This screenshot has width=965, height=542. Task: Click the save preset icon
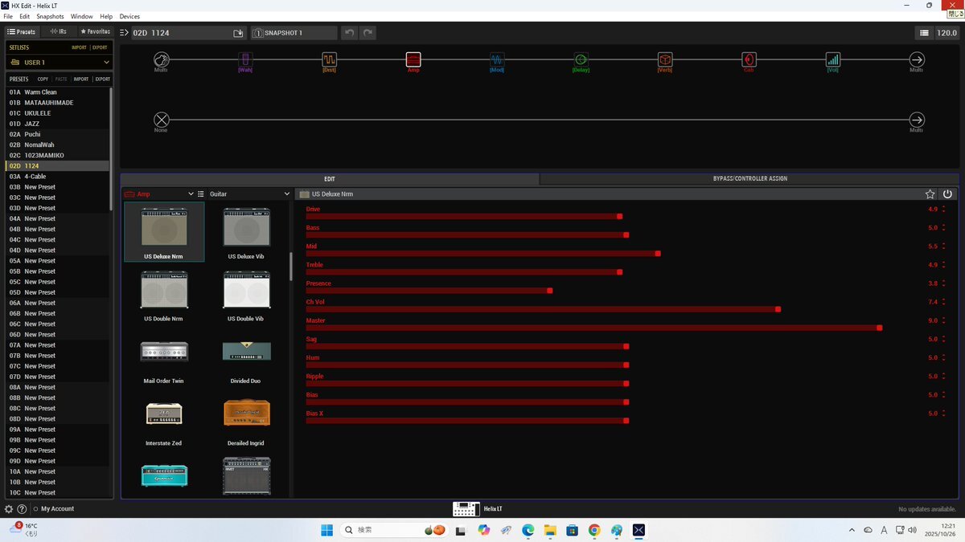tap(238, 33)
